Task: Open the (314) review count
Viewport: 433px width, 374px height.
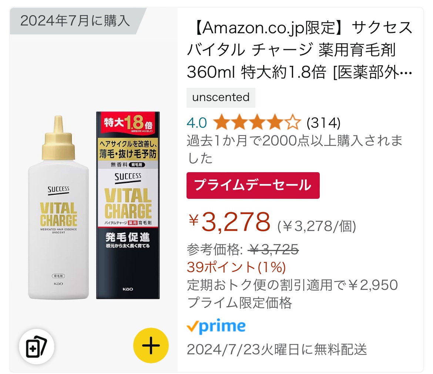Action: click(323, 123)
